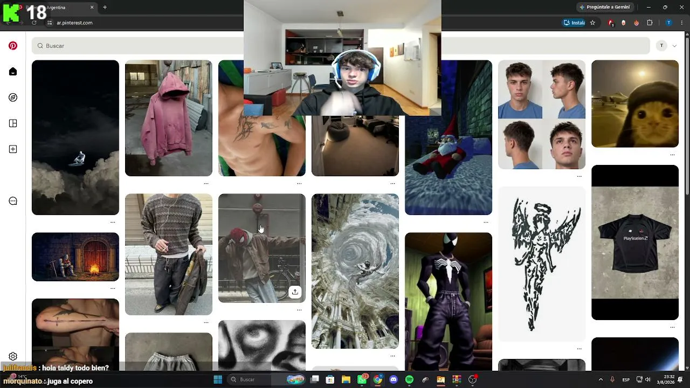Viewport: 690px width, 388px height.
Task: Open the Chrome profile avatar T
Action: point(668,23)
